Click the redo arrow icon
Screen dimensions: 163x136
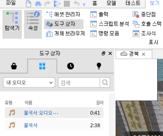click(47, 4)
